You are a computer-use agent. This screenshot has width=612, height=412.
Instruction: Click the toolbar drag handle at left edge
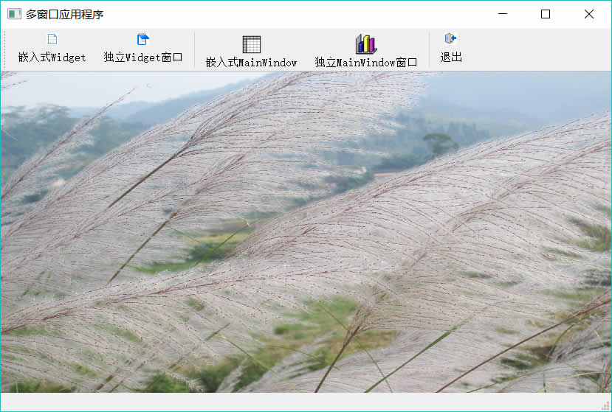4,50
